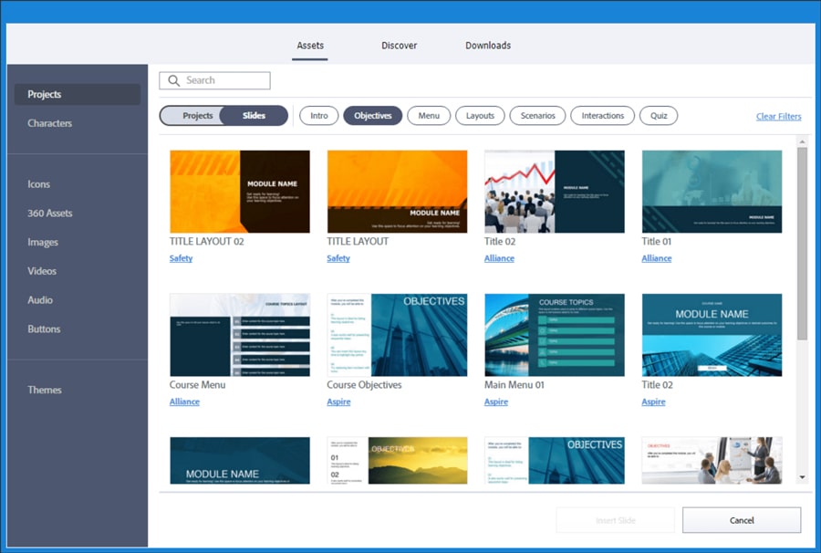Select the office meeting Objectives thumbnail
This screenshot has width=821, height=553.
(x=712, y=460)
